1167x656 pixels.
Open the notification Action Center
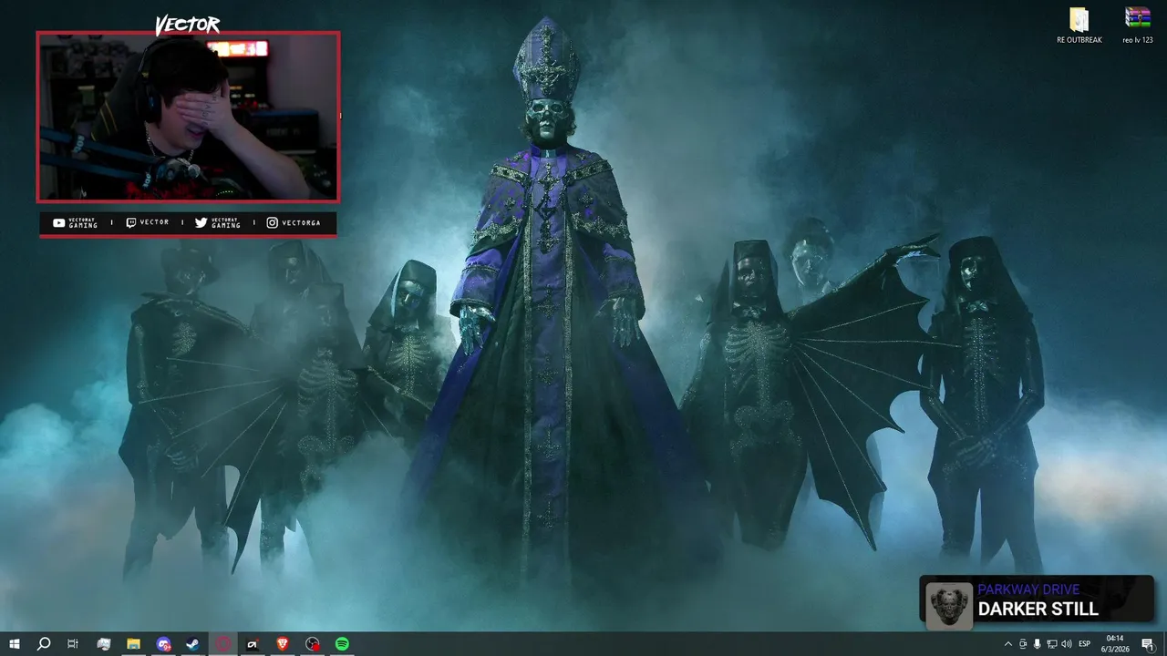click(1148, 644)
